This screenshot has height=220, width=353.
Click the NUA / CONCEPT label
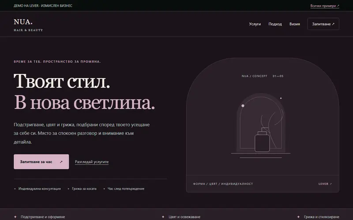[255, 76]
